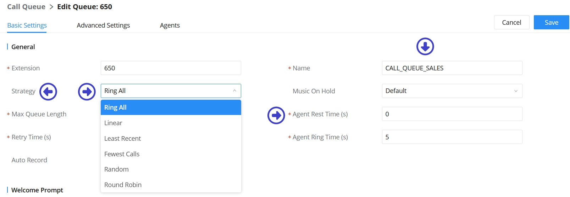Focus the Agent Ring Time field
The image size is (570, 197).
click(452, 137)
